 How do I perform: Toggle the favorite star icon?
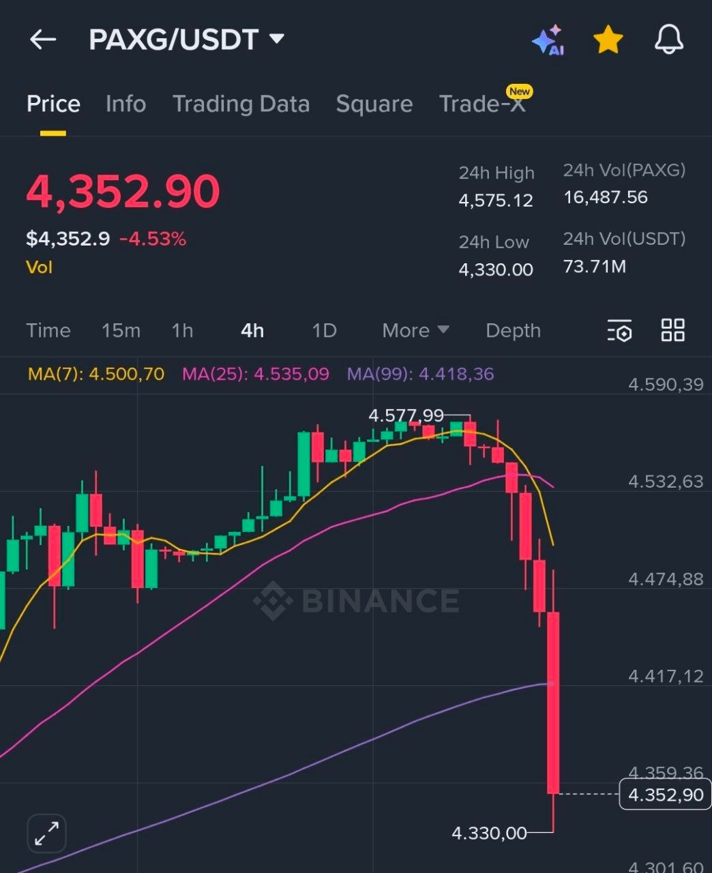[608, 40]
